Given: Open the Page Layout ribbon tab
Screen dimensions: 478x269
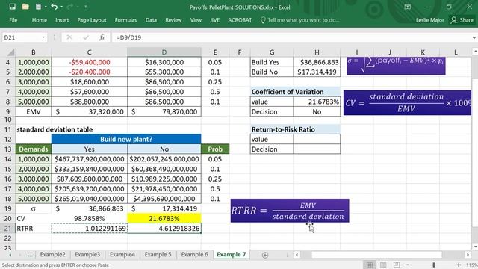Looking at the screenshot, I should click(x=91, y=20).
